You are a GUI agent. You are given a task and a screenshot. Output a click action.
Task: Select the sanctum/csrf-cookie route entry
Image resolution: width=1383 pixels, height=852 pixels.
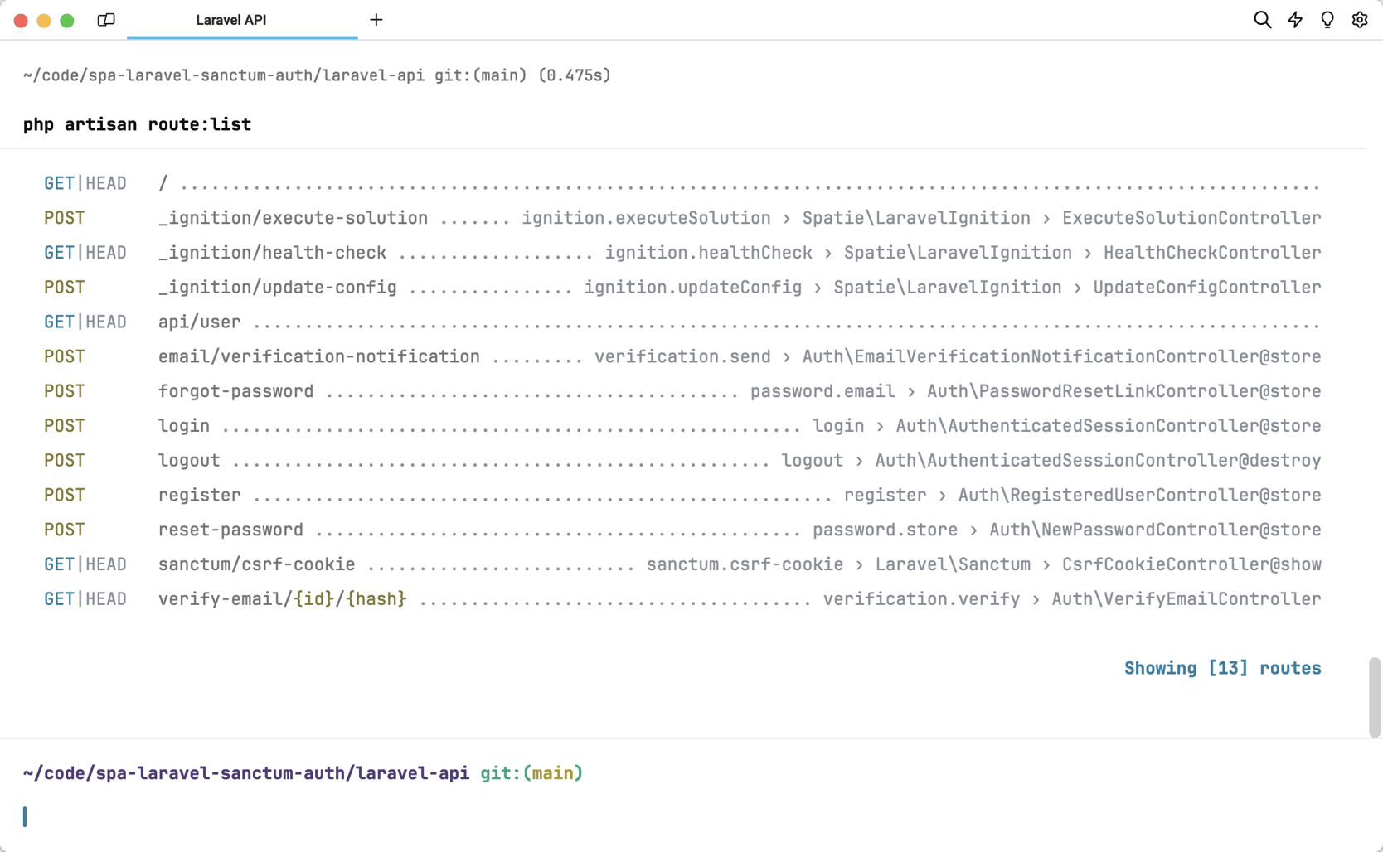click(256, 564)
